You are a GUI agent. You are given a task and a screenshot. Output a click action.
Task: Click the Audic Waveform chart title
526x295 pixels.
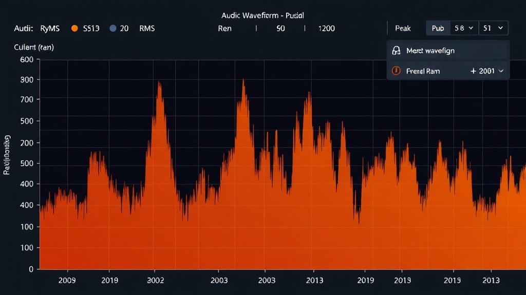pyautogui.click(x=262, y=16)
